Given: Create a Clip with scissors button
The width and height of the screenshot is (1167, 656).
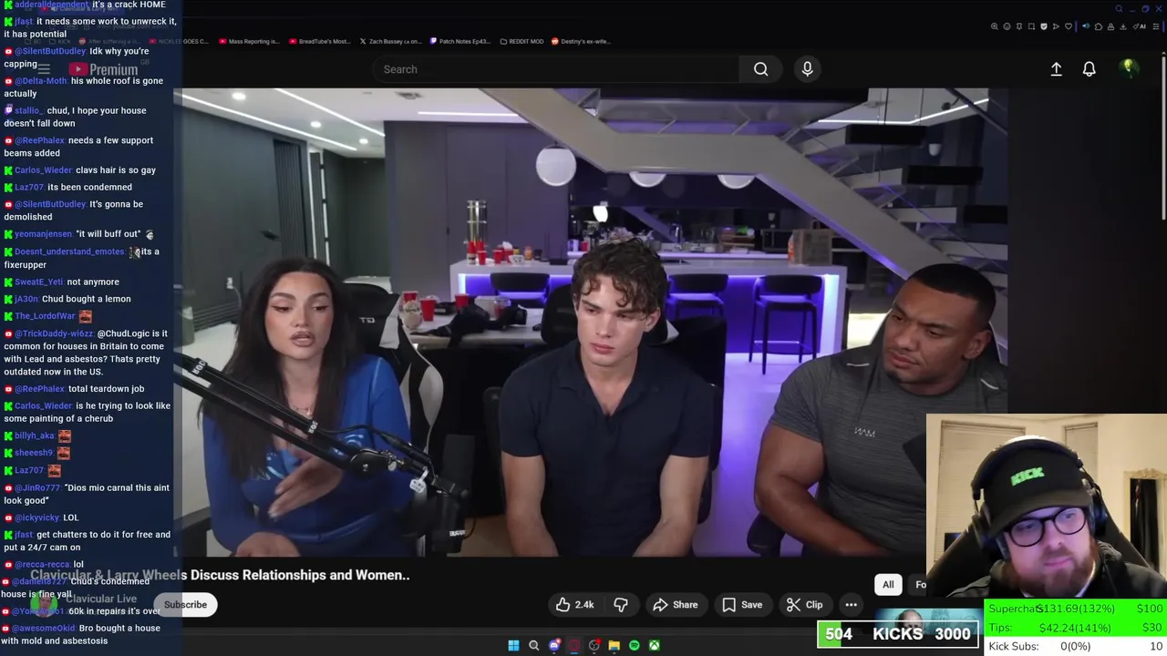Looking at the screenshot, I should pos(805,605).
